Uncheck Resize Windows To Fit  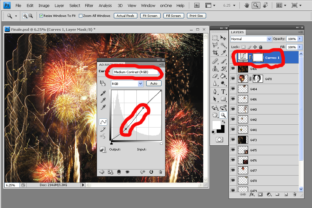point(41,16)
